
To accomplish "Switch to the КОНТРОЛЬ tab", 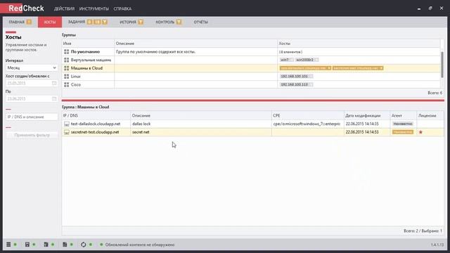I will tap(165, 22).
